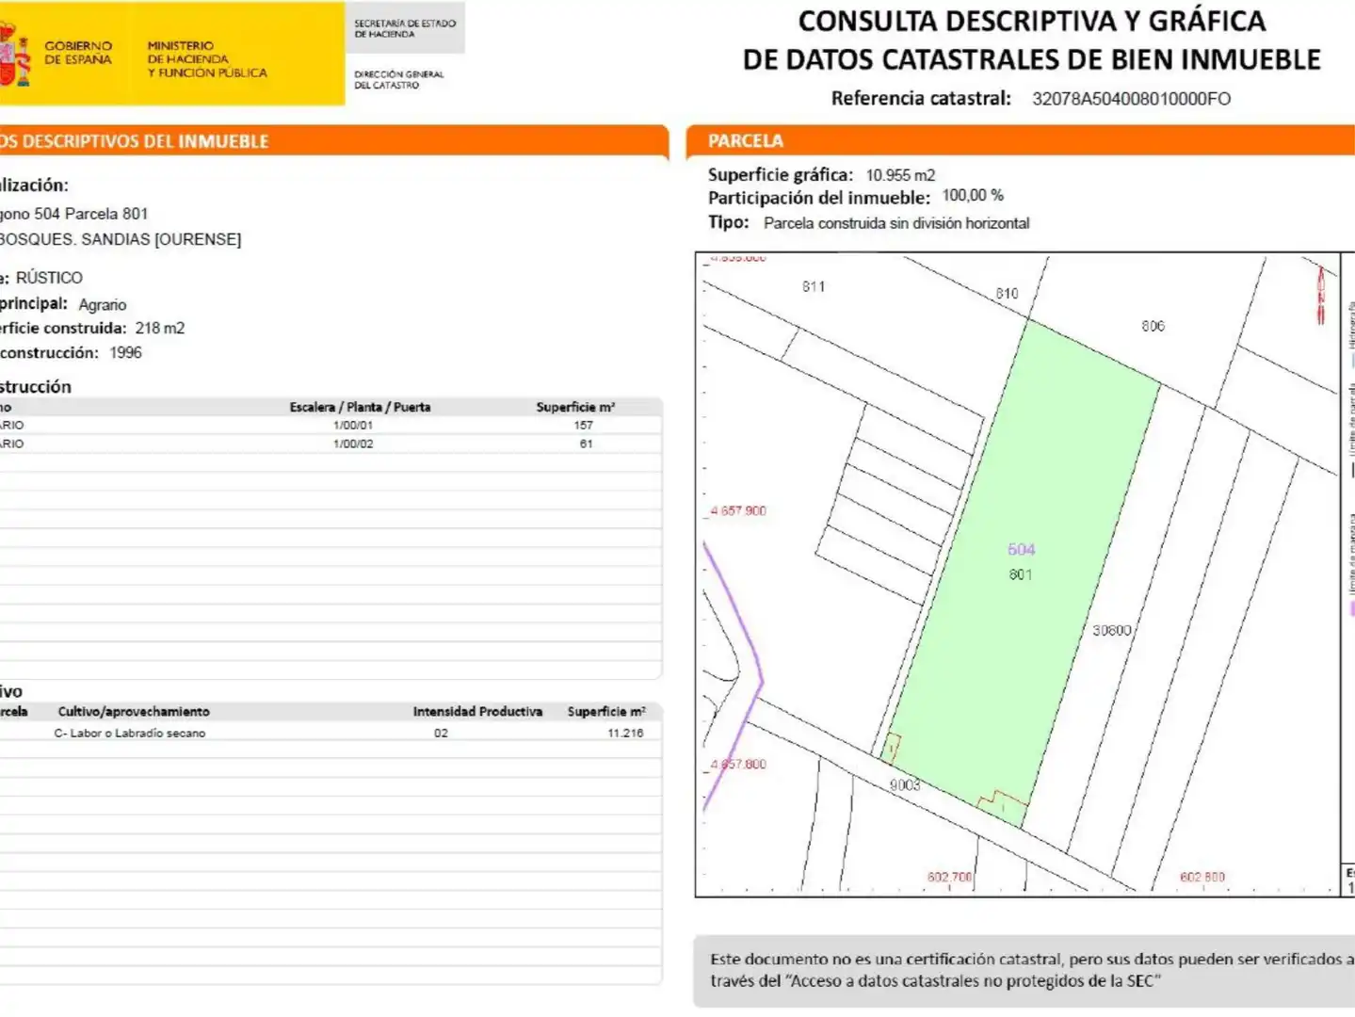
Task: Click parcel label '811' on the map
Action: [814, 286]
